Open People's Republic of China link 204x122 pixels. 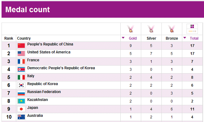(x=50, y=45)
